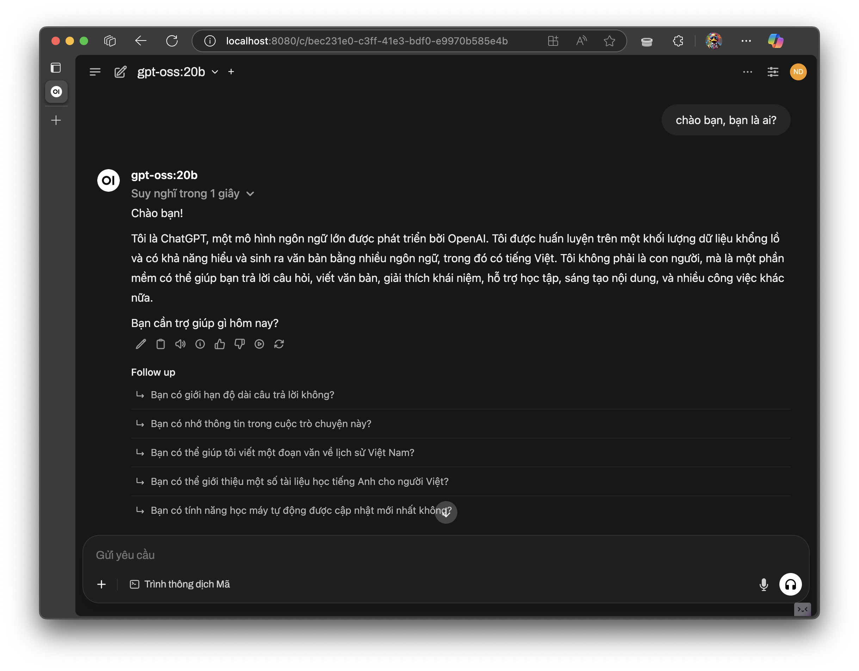Open the ND user profile menu
This screenshot has width=859, height=671.
798,72
